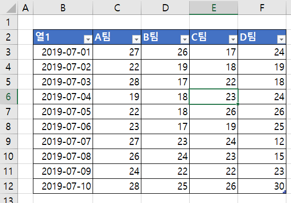Screen dimensions: 291x203
Task: Select active cell 23 in row 6
Action: 213,97
